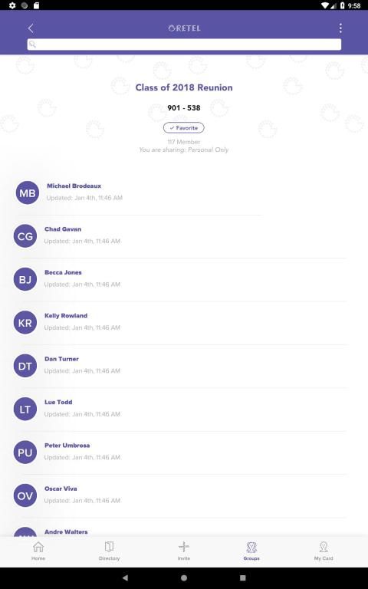Viewport: 368px width, 589px height.
Task: Tap the BJ avatar circle
Action: point(25,279)
